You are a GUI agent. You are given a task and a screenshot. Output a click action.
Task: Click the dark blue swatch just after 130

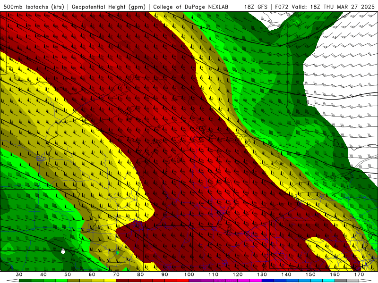pyautogui.click(x=268, y=281)
